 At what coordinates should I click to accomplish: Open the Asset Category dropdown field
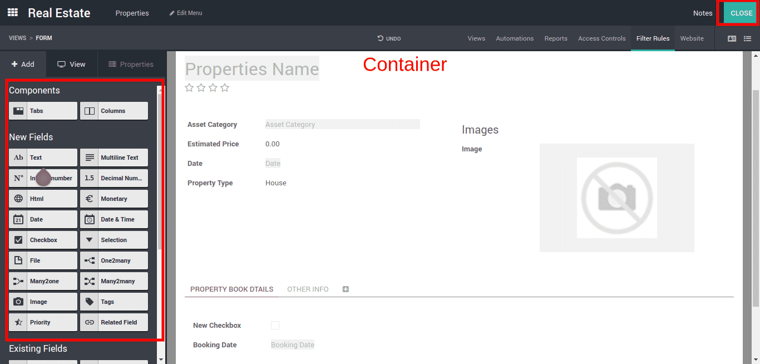point(342,125)
